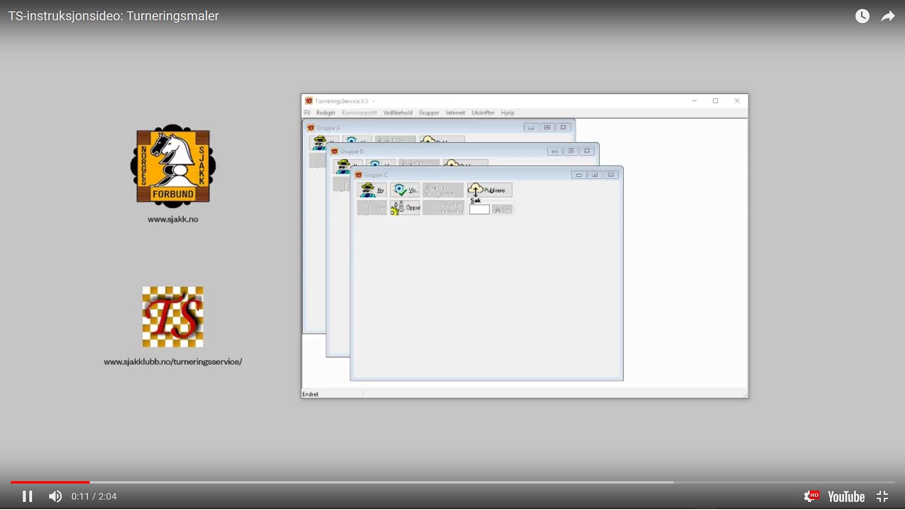Mute the video volume
This screenshot has width=905, height=510.
click(55, 497)
